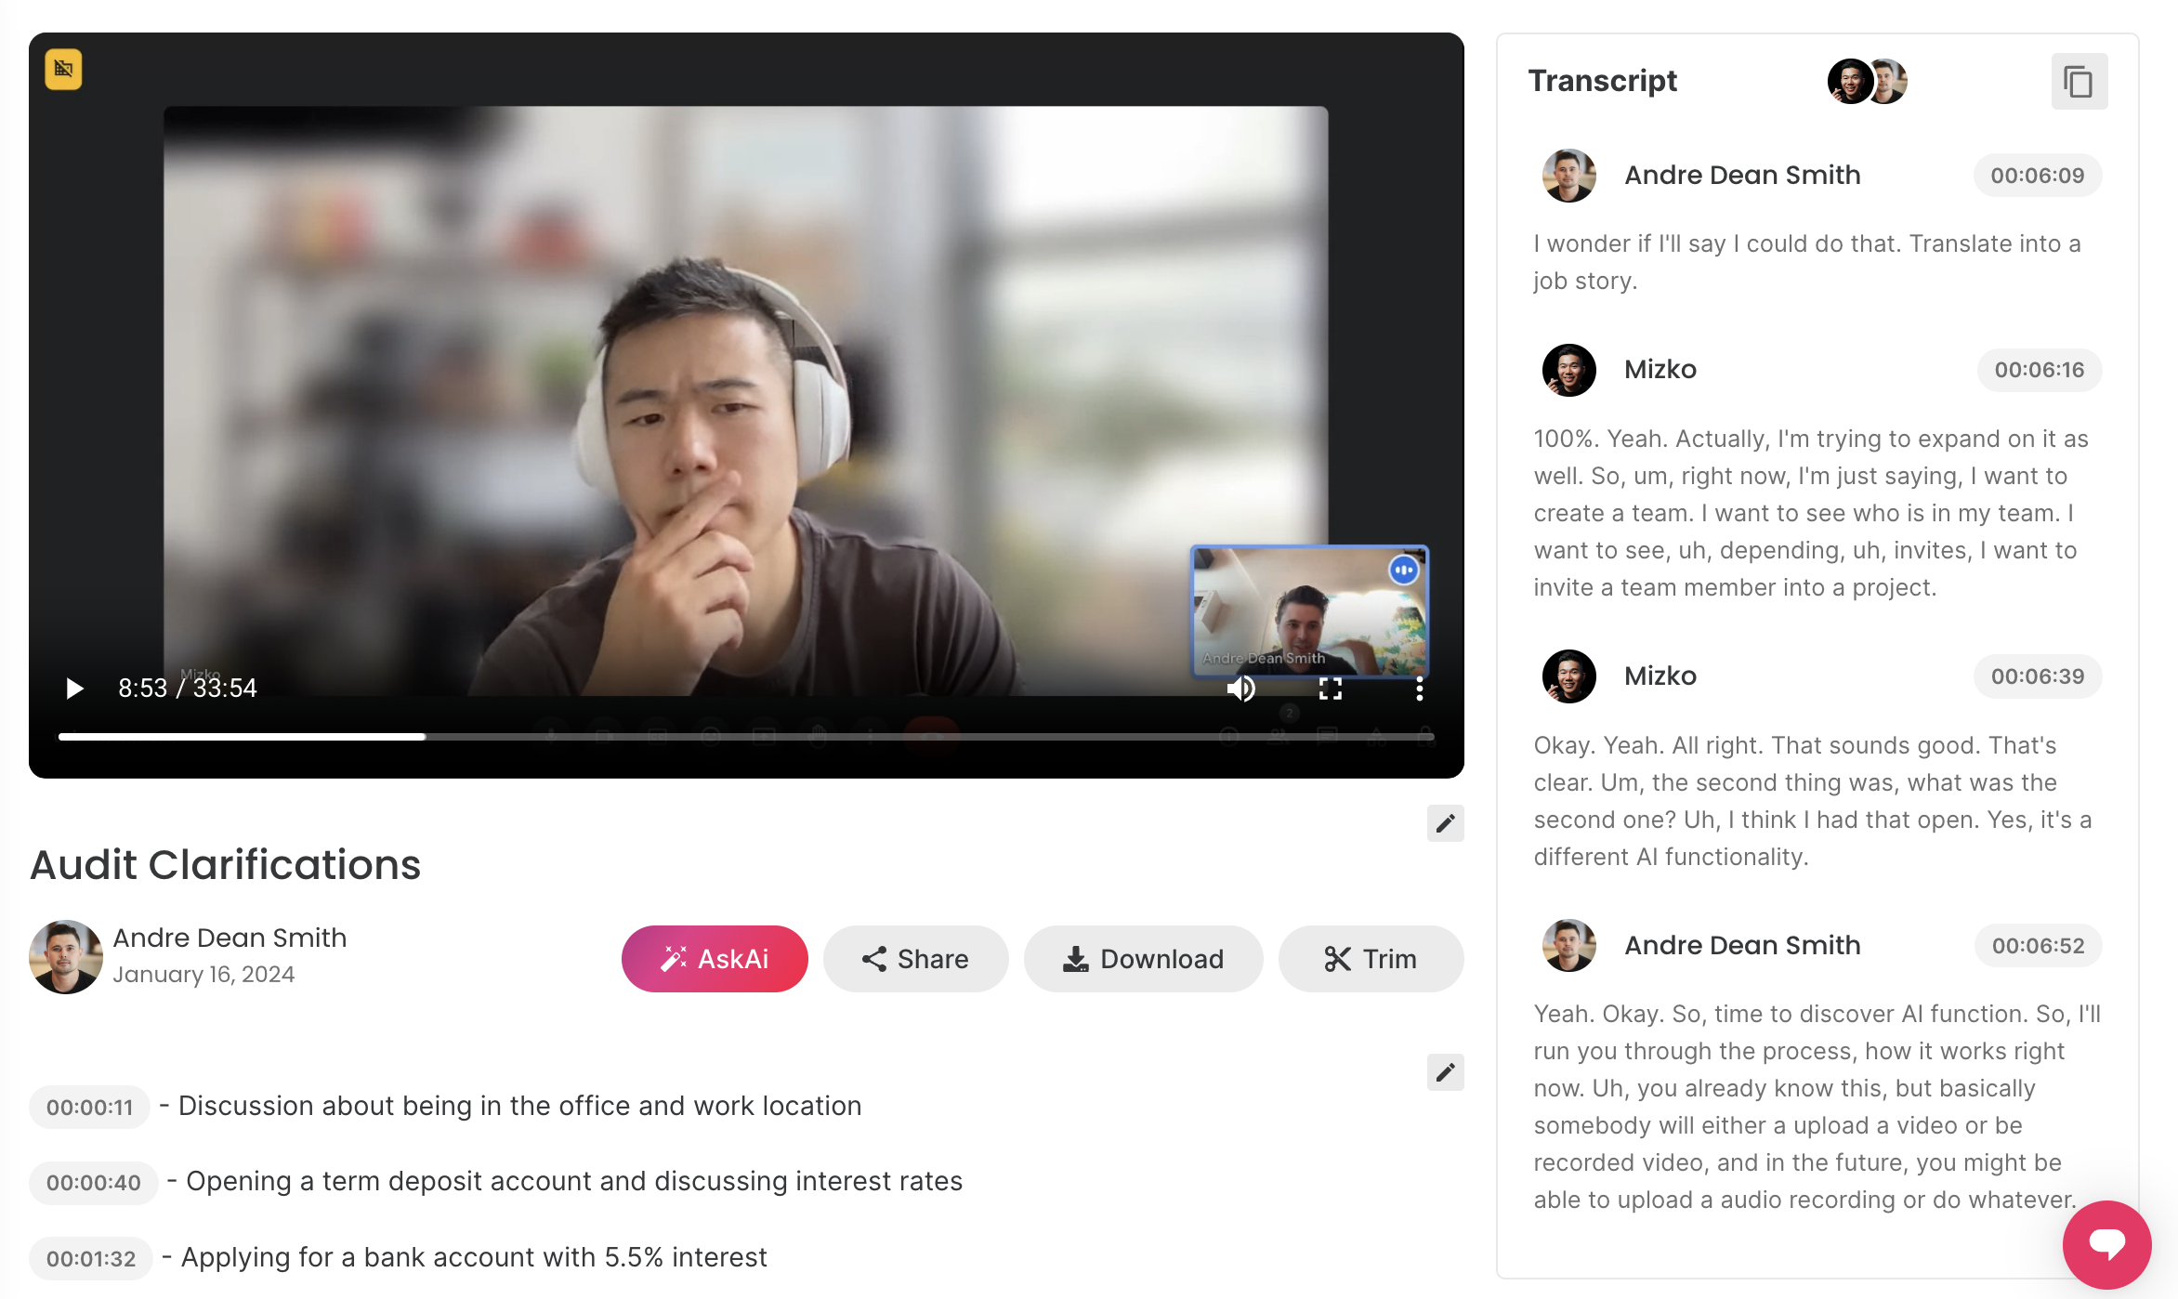
Task: Click the speaker avatars in the Transcript header
Action: point(1867,82)
